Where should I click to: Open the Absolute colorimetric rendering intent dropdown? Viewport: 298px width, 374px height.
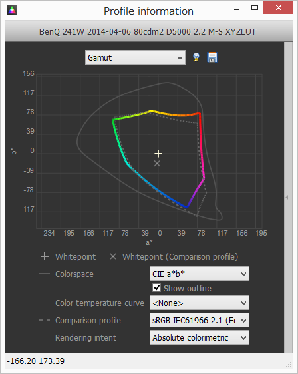pyautogui.click(x=200, y=337)
